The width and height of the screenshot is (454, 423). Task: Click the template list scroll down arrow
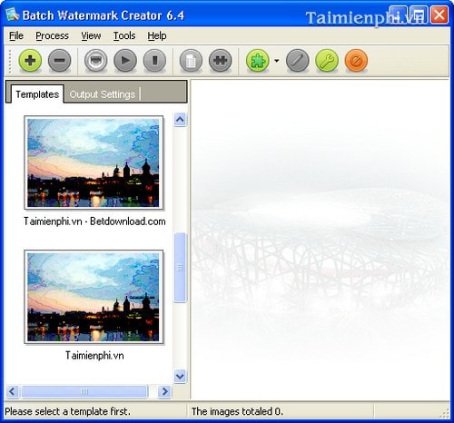tap(180, 377)
